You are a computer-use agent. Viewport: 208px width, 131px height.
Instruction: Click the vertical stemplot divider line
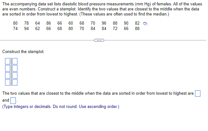(x=11, y=72)
